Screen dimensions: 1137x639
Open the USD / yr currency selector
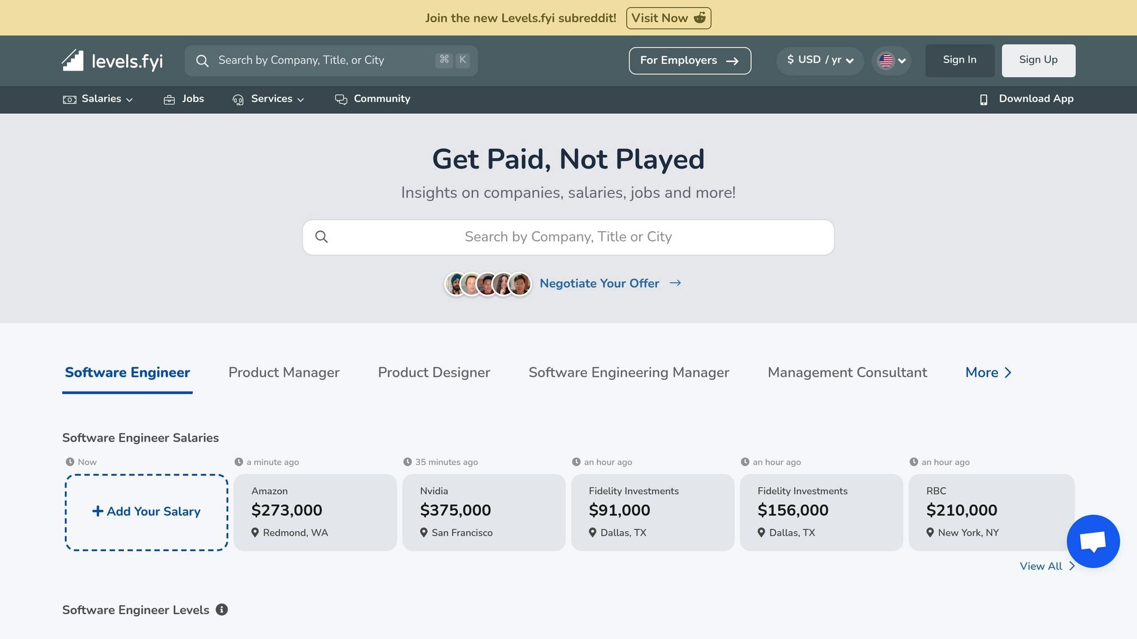[x=820, y=60]
